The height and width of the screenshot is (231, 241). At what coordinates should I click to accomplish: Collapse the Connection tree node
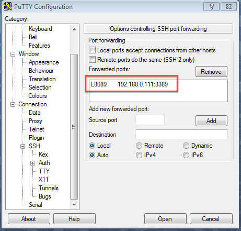point(13,104)
